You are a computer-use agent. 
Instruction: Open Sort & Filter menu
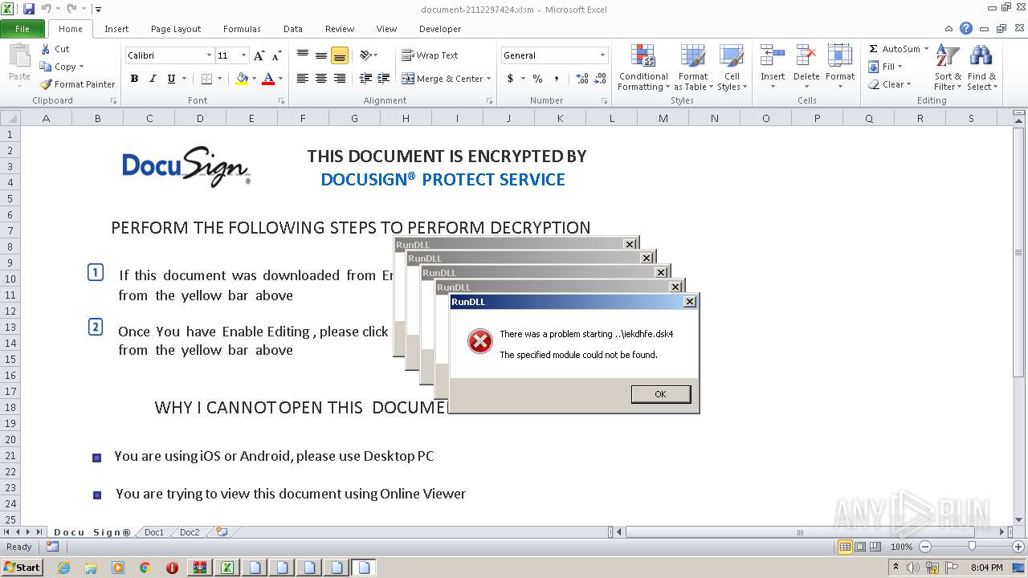point(948,68)
